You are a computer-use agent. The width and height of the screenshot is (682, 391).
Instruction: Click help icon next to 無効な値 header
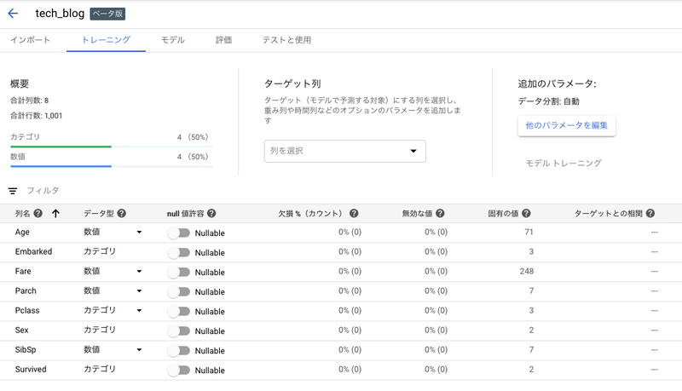[x=442, y=214]
